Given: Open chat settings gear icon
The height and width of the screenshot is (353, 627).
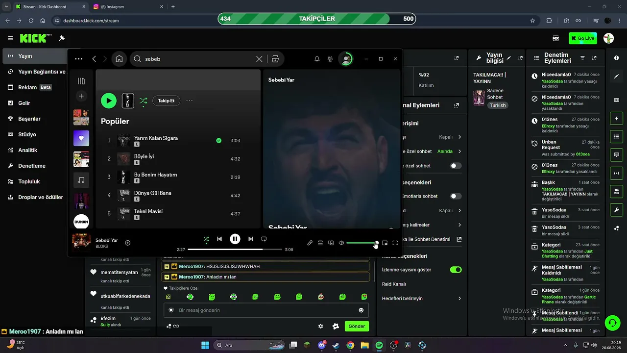Looking at the screenshot, I should point(321,326).
